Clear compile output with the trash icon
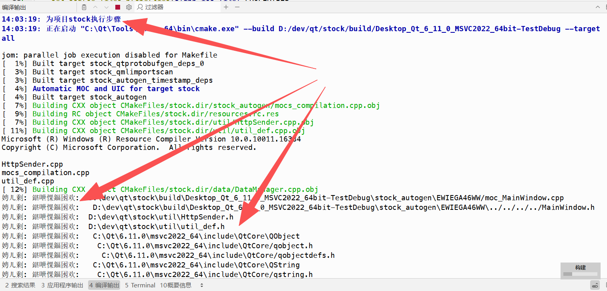Image resolution: width=607 pixels, height=291 pixels. tap(84, 7)
